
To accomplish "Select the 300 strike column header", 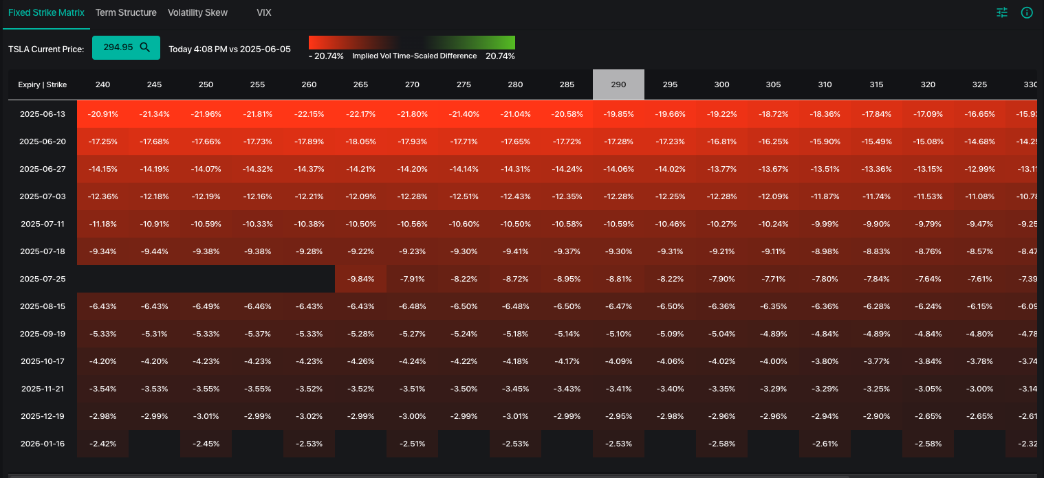I will 721,84.
